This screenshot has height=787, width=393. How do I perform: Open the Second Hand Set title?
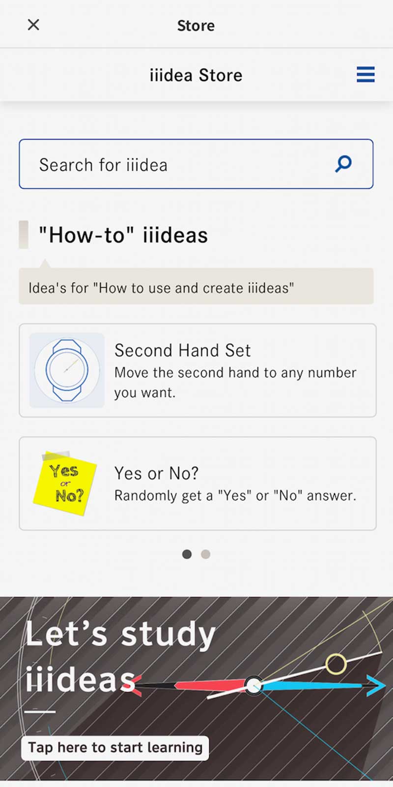click(x=182, y=350)
